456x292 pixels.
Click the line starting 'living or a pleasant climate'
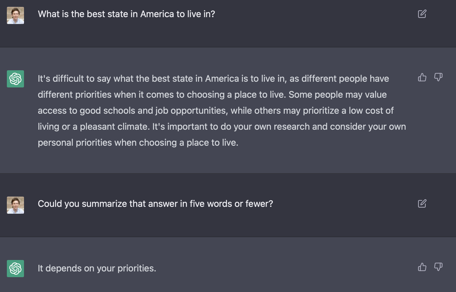click(x=222, y=127)
